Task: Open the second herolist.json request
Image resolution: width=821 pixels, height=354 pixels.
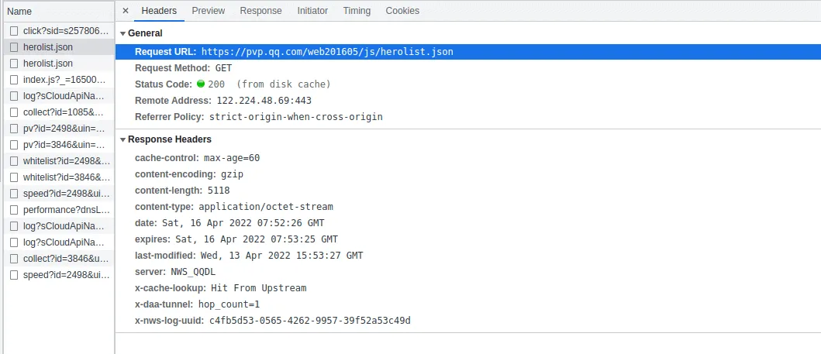Action: 48,64
